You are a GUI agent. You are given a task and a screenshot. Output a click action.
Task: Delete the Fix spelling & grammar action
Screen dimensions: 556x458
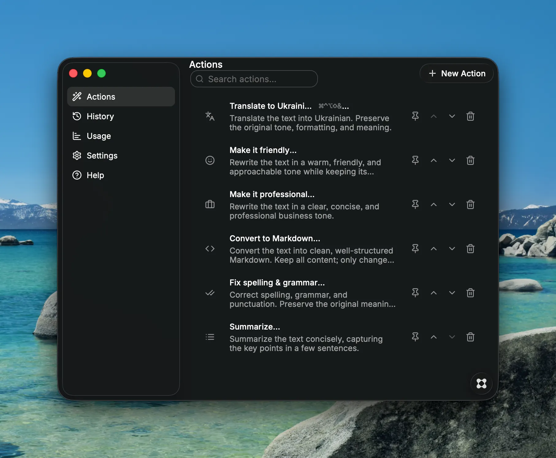(470, 293)
